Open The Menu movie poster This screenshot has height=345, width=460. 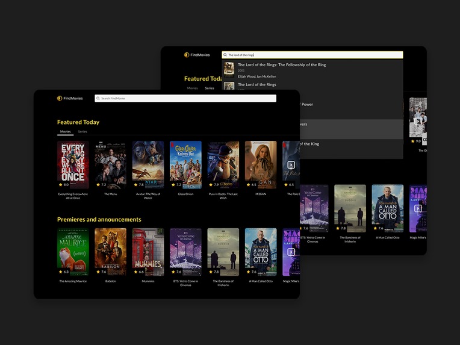pyautogui.click(x=111, y=165)
